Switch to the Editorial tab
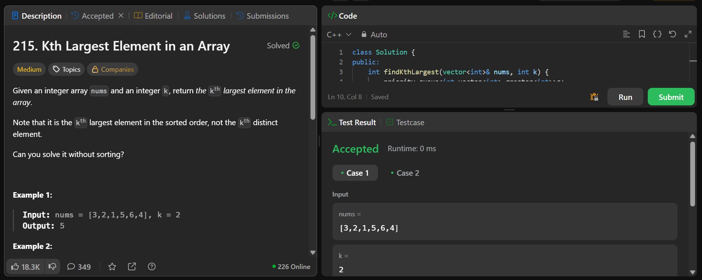The height and width of the screenshot is (280, 702). [x=153, y=16]
